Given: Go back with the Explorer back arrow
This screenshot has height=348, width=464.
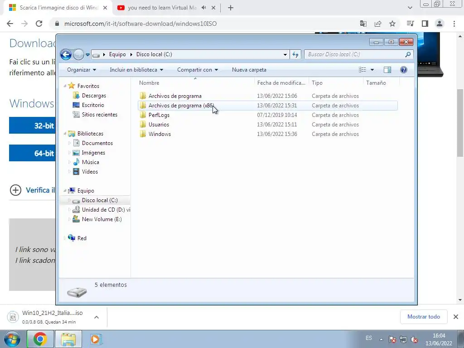Looking at the screenshot, I should coord(66,54).
